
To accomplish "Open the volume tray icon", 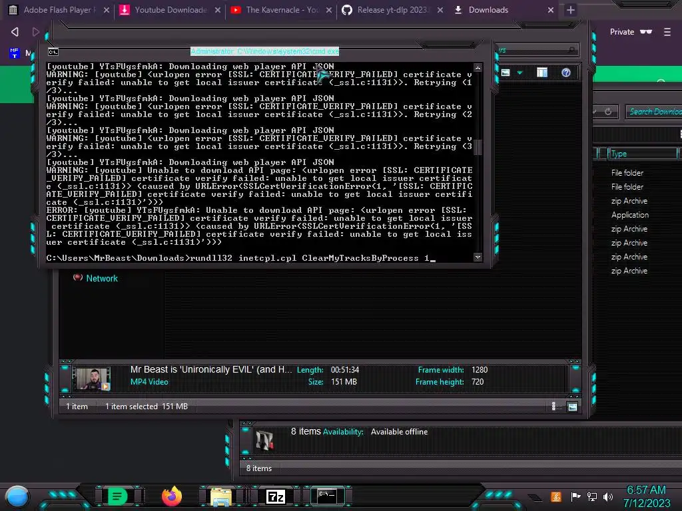I will click(608, 496).
